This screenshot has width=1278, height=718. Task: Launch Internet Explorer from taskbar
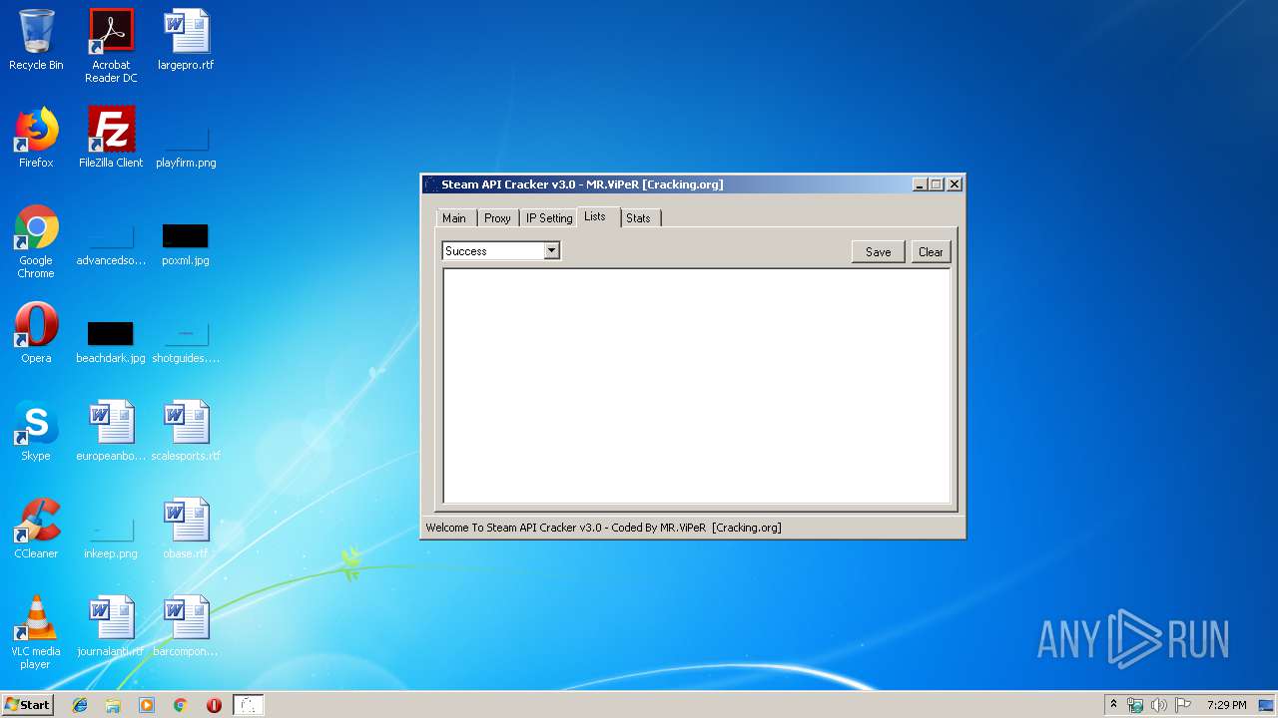[80, 705]
